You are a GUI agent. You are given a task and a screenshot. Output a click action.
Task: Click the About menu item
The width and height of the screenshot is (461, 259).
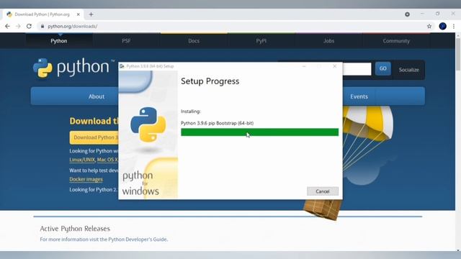97,96
